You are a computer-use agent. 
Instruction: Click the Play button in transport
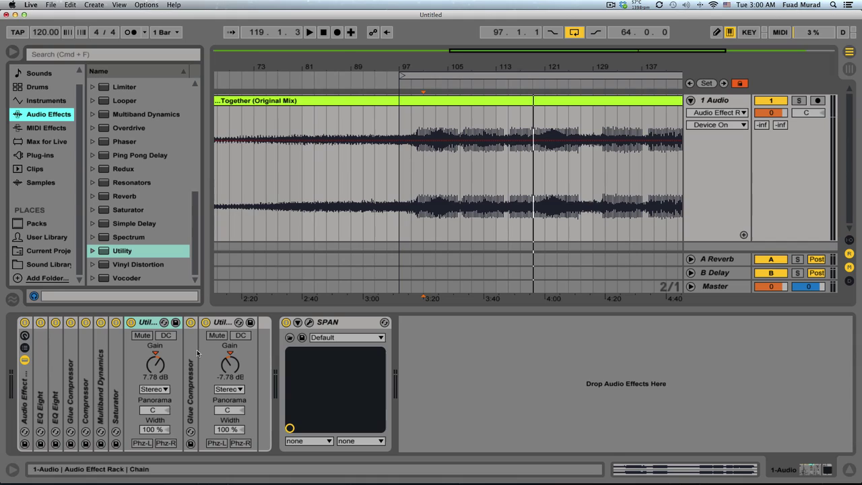(310, 32)
